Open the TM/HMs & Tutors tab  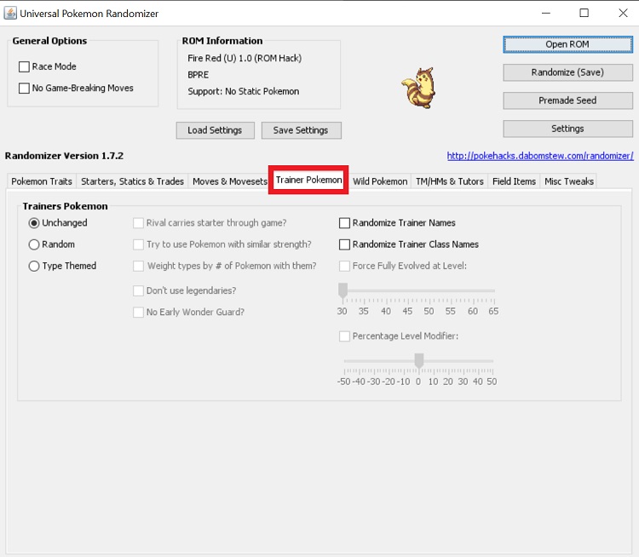click(450, 181)
